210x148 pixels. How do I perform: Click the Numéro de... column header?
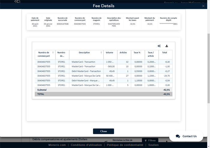coord(62,55)
